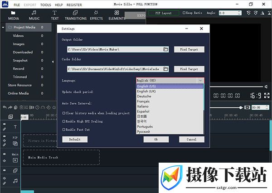The image size is (272, 193).
Task: Open the REGISTER menu
Action: 74,5
